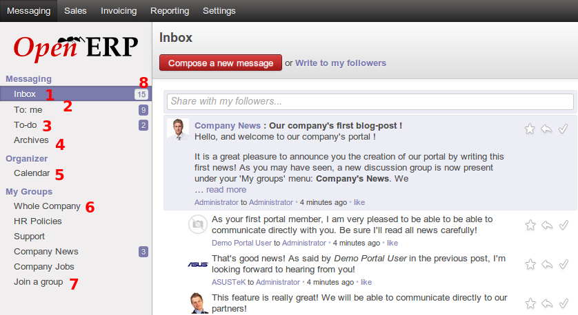
Task: Star the Company News blog-post message
Action: point(530,129)
